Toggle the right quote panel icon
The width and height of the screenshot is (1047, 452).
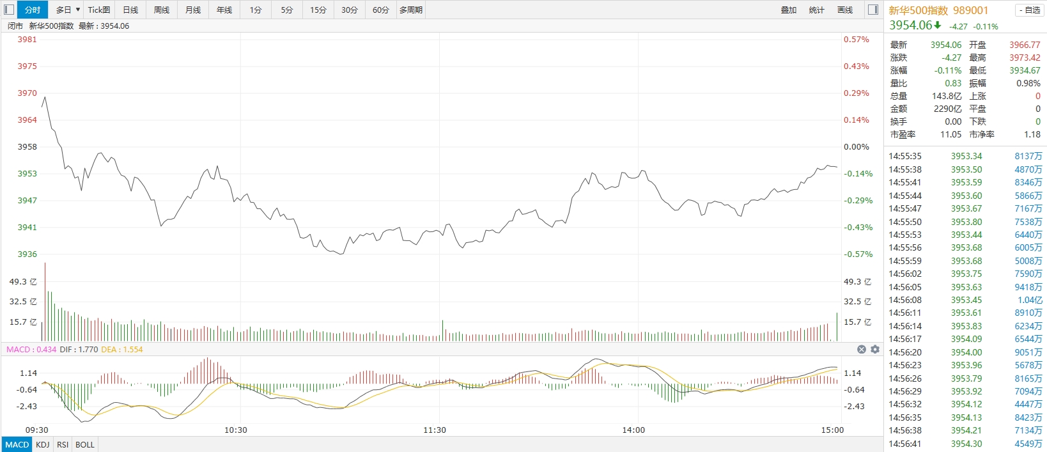(873, 10)
